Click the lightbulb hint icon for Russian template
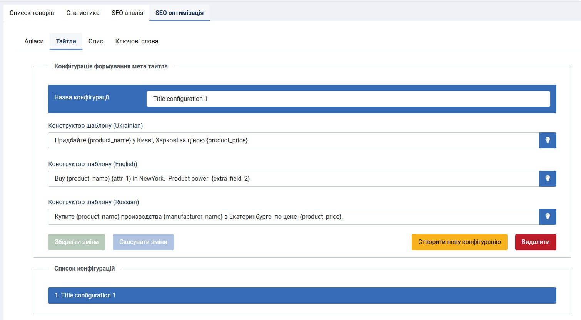 [547, 217]
